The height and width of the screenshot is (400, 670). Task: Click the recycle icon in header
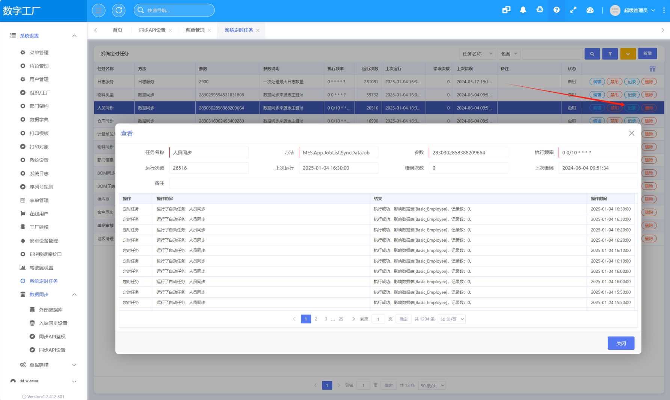click(x=540, y=10)
